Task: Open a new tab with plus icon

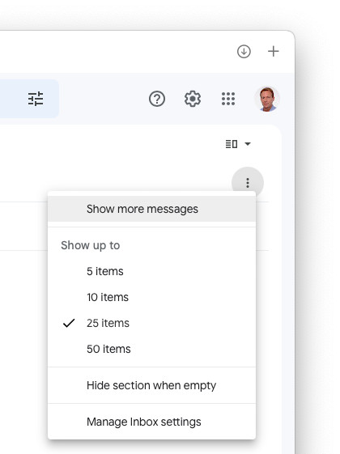Action: coord(273,52)
